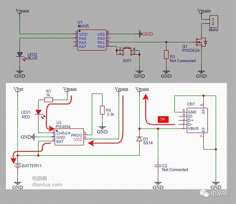Select the U1 microcontroller chip body

[92, 40]
